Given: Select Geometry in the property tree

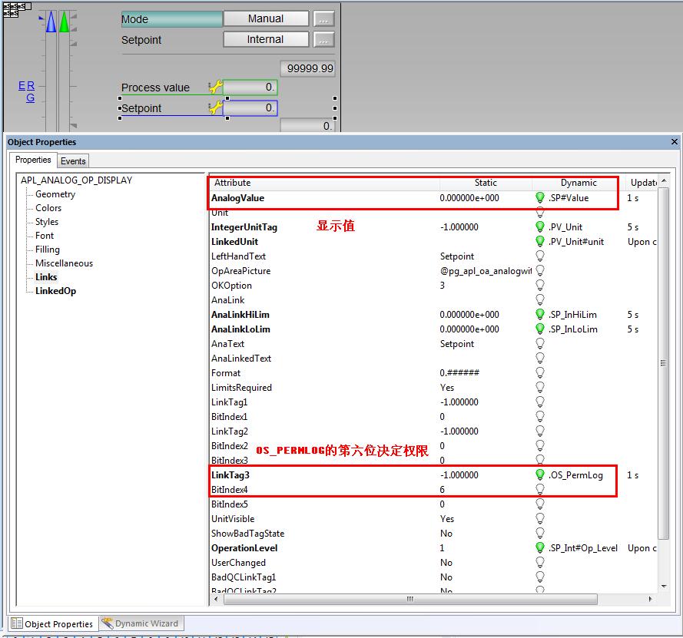Looking at the screenshot, I should 55,194.
